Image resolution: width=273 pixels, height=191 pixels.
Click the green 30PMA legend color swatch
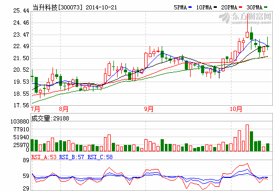click(x=266, y=7)
